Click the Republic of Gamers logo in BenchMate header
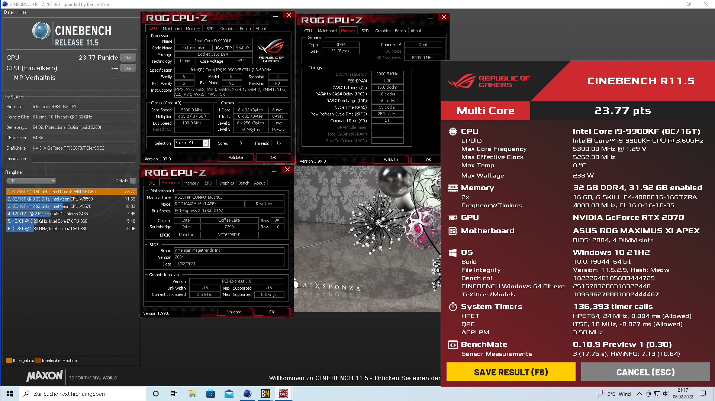The height and width of the screenshot is (401, 715). tap(489, 81)
